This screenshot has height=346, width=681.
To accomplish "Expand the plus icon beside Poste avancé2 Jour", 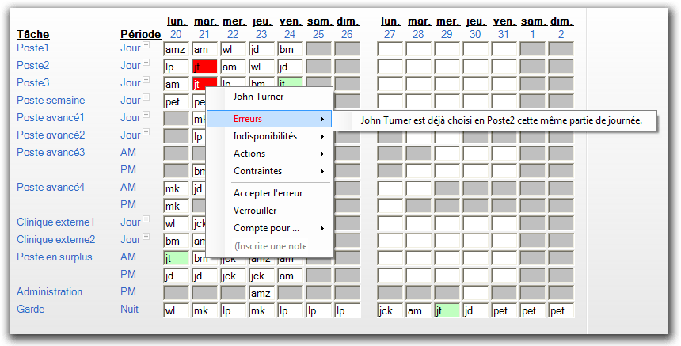I will tap(146, 132).
